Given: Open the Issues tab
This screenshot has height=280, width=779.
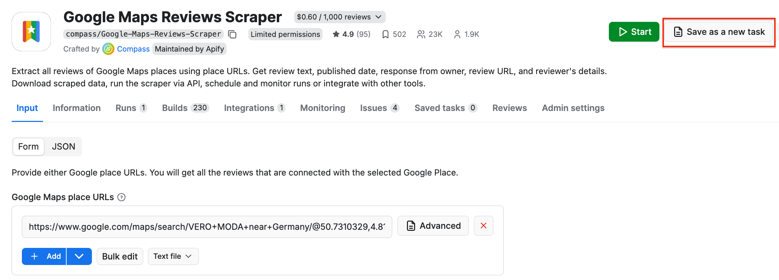Looking at the screenshot, I should tap(373, 108).
